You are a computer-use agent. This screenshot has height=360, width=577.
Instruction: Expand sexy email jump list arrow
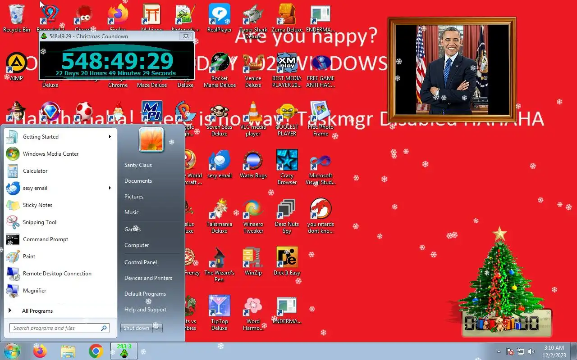110,188
